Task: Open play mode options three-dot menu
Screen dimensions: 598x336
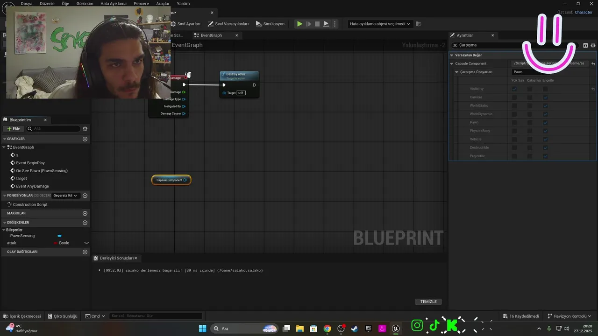Action: (335, 24)
